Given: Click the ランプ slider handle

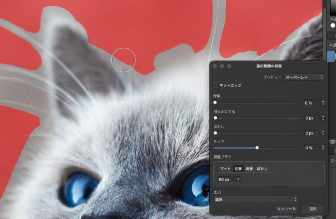Looking at the screenshot, I should tap(257, 147).
